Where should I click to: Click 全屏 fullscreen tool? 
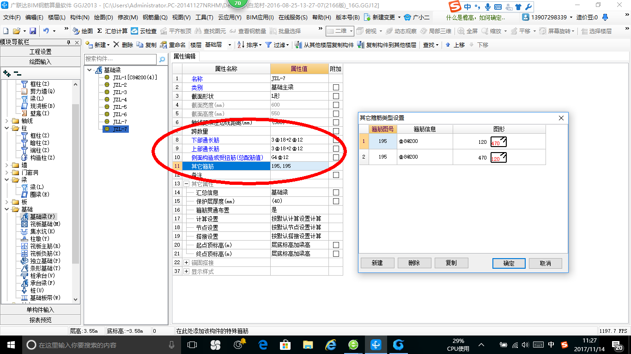(x=468, y=31)
